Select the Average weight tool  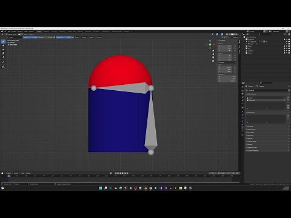point(3,49)
